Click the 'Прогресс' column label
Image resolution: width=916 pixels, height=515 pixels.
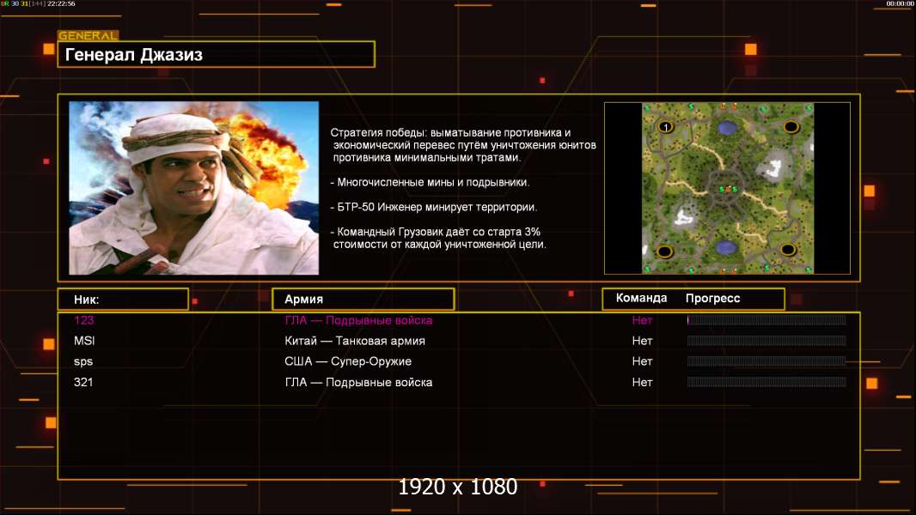point(712,299)
